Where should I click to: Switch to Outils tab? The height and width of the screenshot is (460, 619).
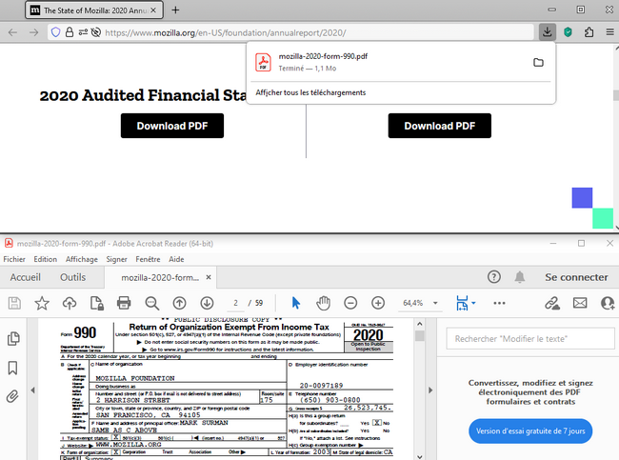tap(72, 277)
